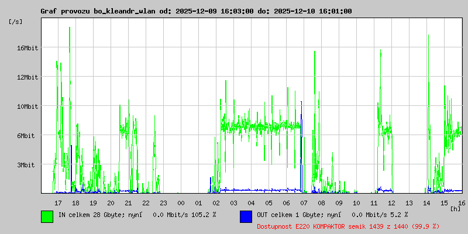468x234 pixels.
Task: Click the '12' hour tick label
Action: (391, 203)
